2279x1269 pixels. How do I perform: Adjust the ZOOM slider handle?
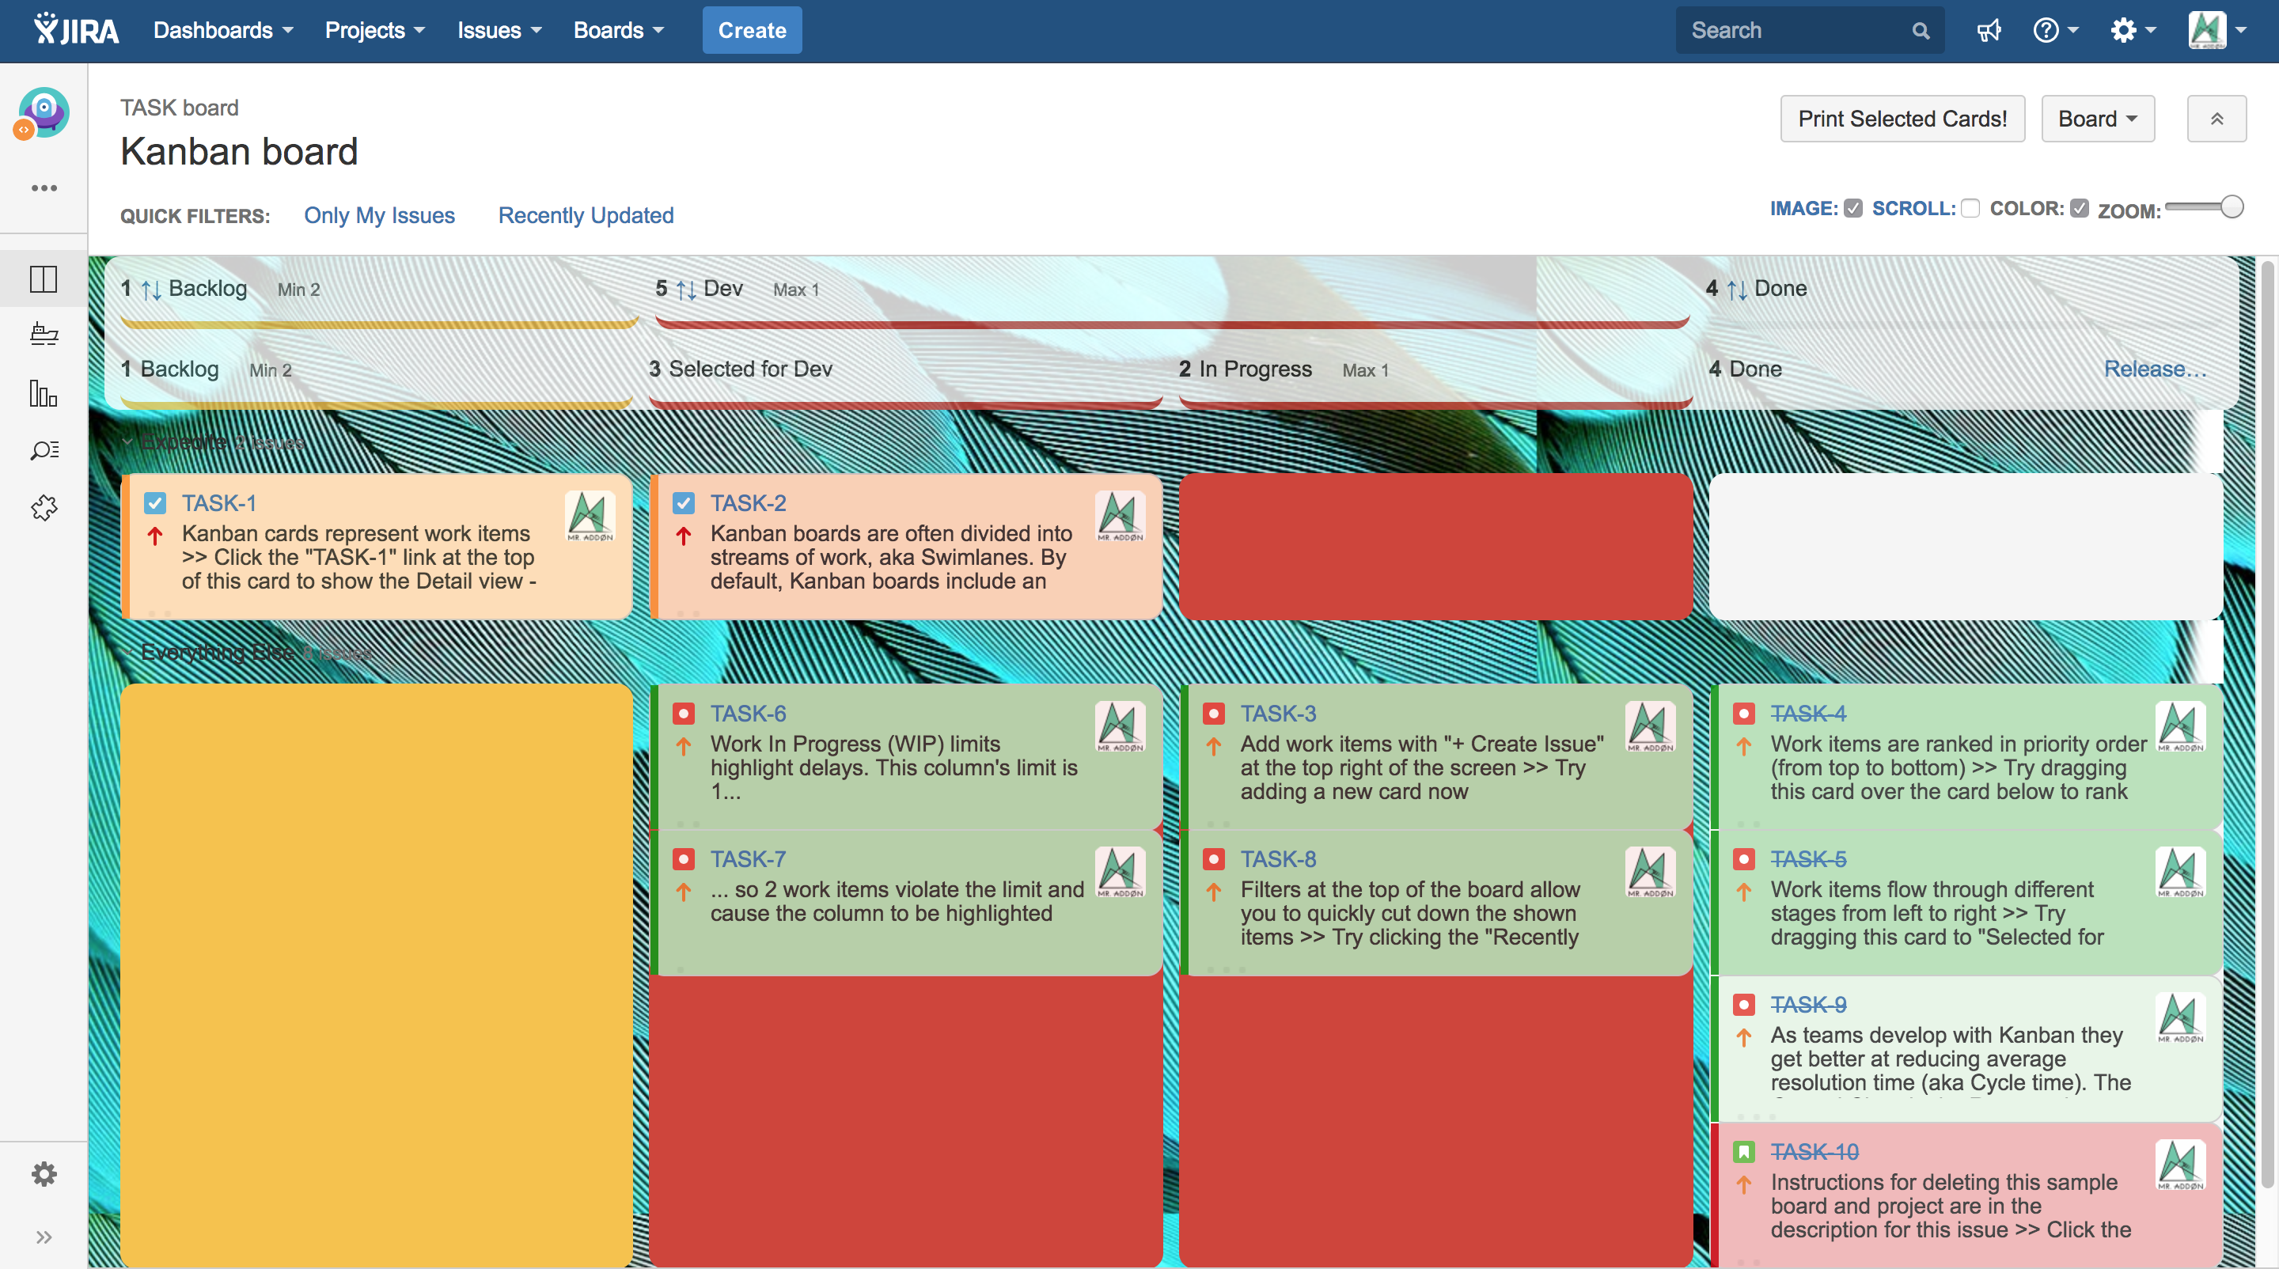pos(2232,207)
